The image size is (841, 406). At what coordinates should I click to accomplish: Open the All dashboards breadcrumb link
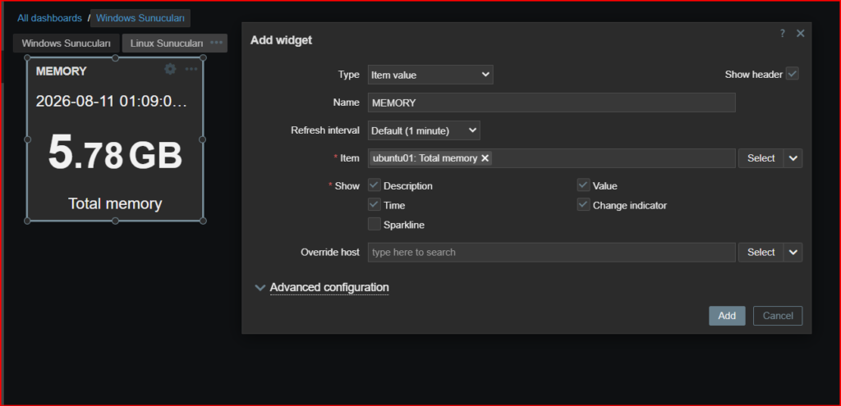pos(49,18)
